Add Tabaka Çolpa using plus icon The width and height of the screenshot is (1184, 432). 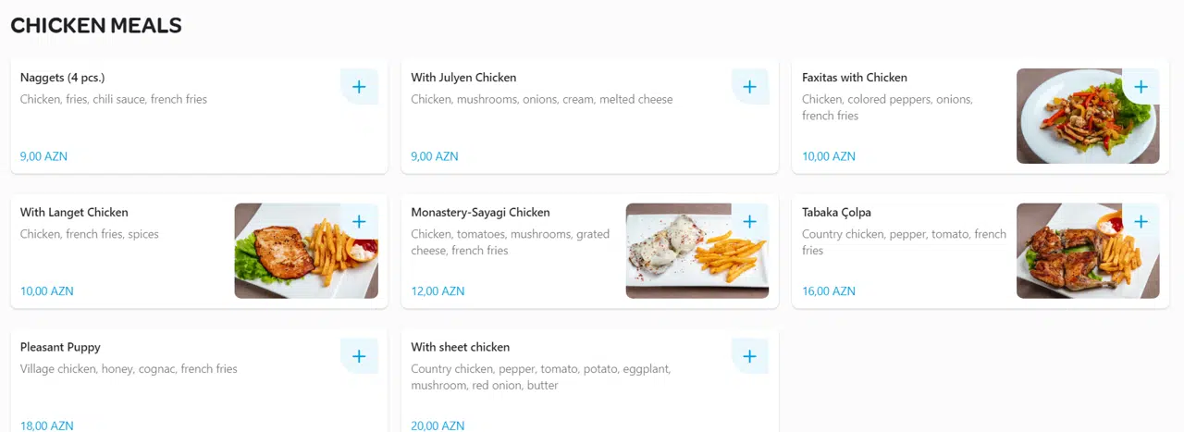(x=1141, y=222)
